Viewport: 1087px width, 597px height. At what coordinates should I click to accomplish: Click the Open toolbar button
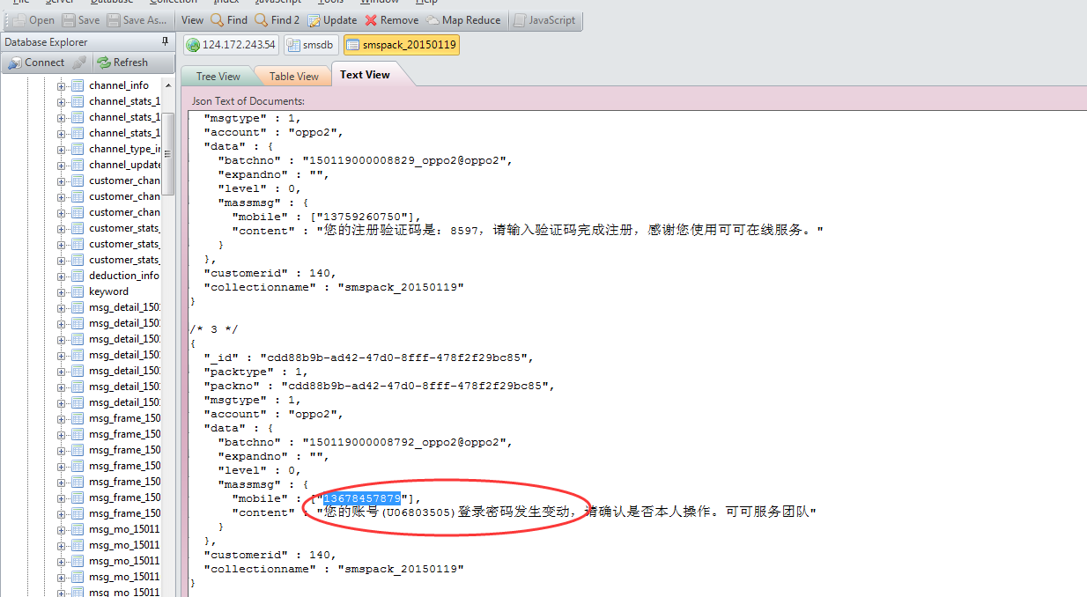[x=33, y=20]
